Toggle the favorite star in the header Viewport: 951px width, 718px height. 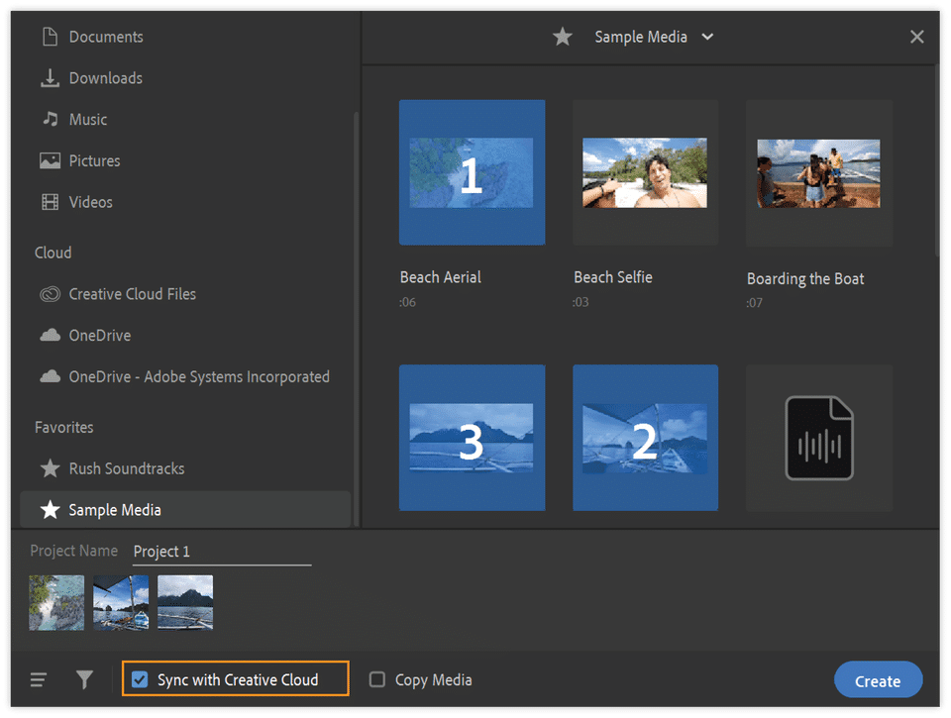click(563, 37)
